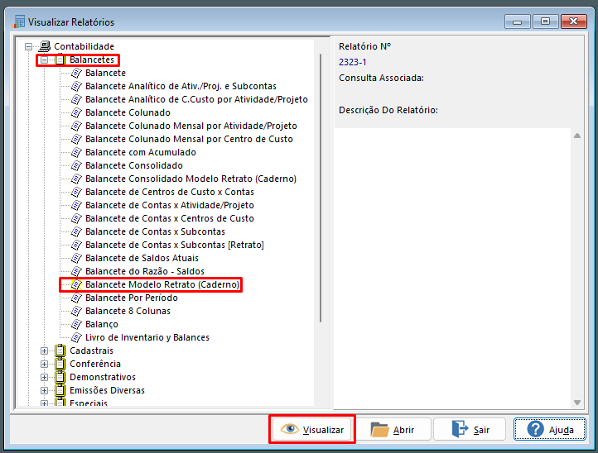This screenshot has height=453, width=598.
Task: Click the Abrir button
Action: [x=393, y=429]
